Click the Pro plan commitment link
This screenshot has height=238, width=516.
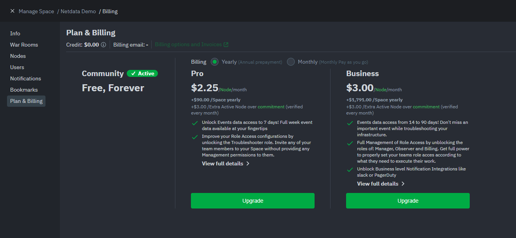[271, 107]
